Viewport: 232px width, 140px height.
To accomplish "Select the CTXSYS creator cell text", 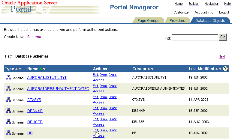I will [138, 100].
